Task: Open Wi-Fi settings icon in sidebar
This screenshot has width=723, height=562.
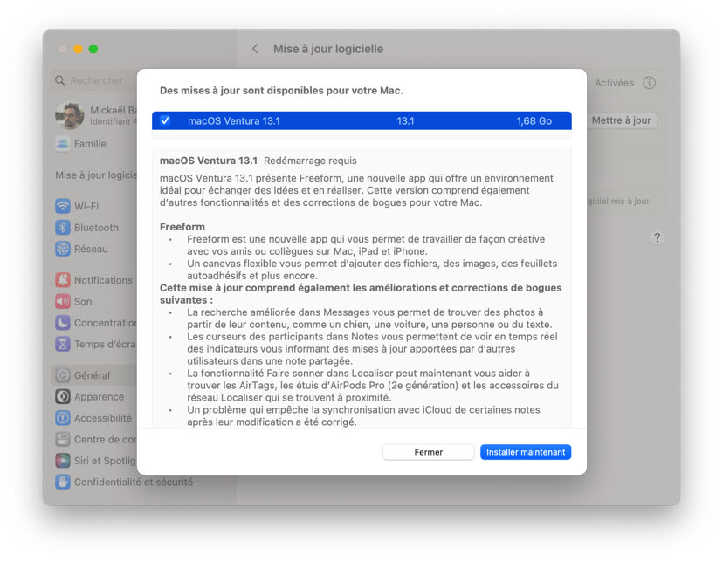Action: [x=63, y=206]
